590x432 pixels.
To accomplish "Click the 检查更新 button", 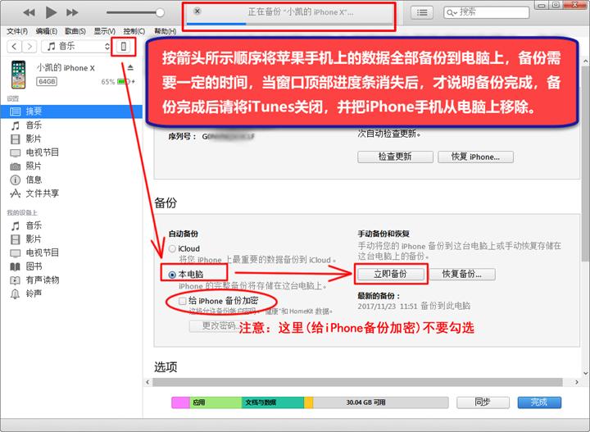I will (x=395, y=157).
